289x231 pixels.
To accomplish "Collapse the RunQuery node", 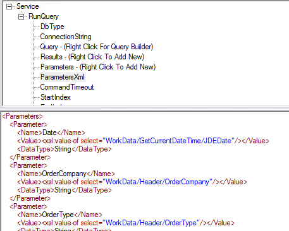I will (x=21, y=16).
